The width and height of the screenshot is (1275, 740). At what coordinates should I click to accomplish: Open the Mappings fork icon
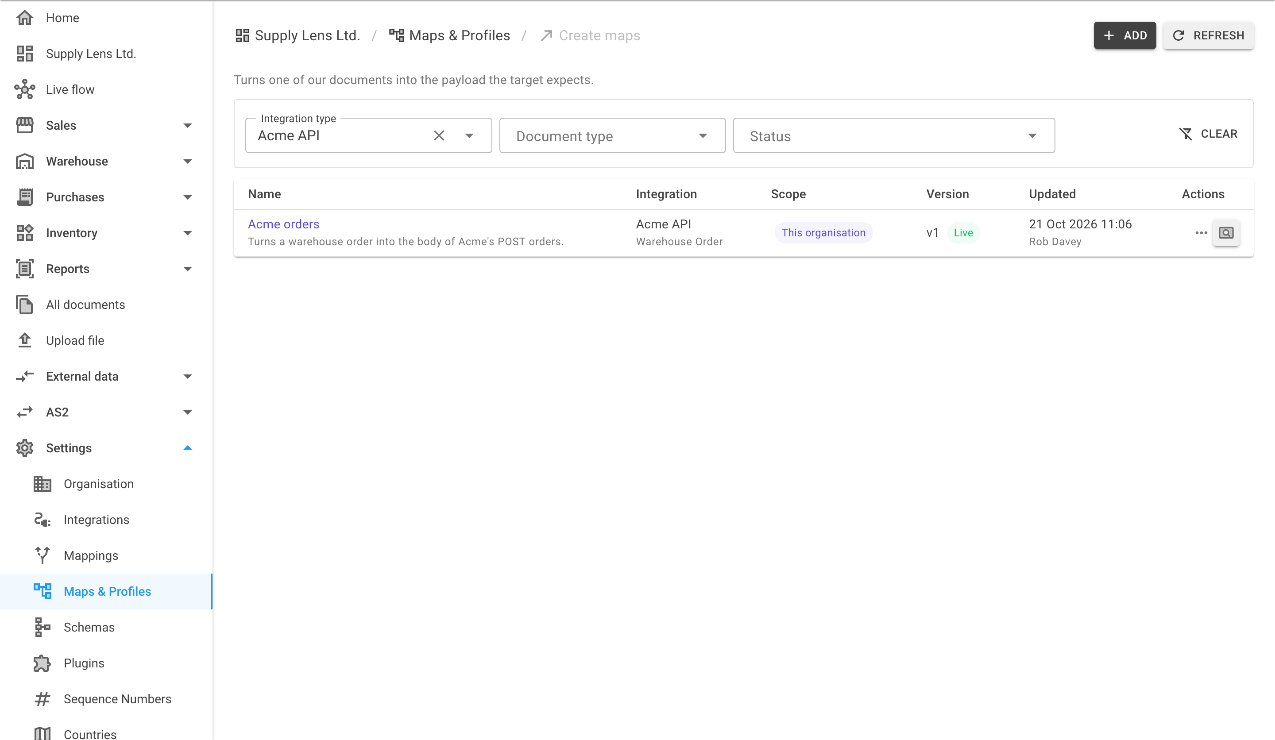tap(42, 555)
